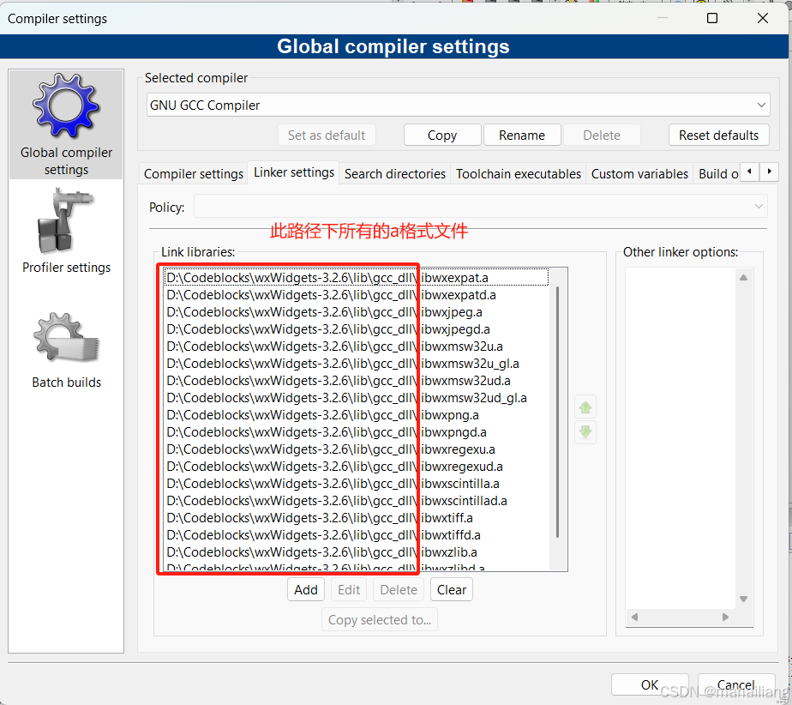Select libwxscintillad.a library entry
The image size is (792, 705).
pyautogui.click(x=356, y=501)
